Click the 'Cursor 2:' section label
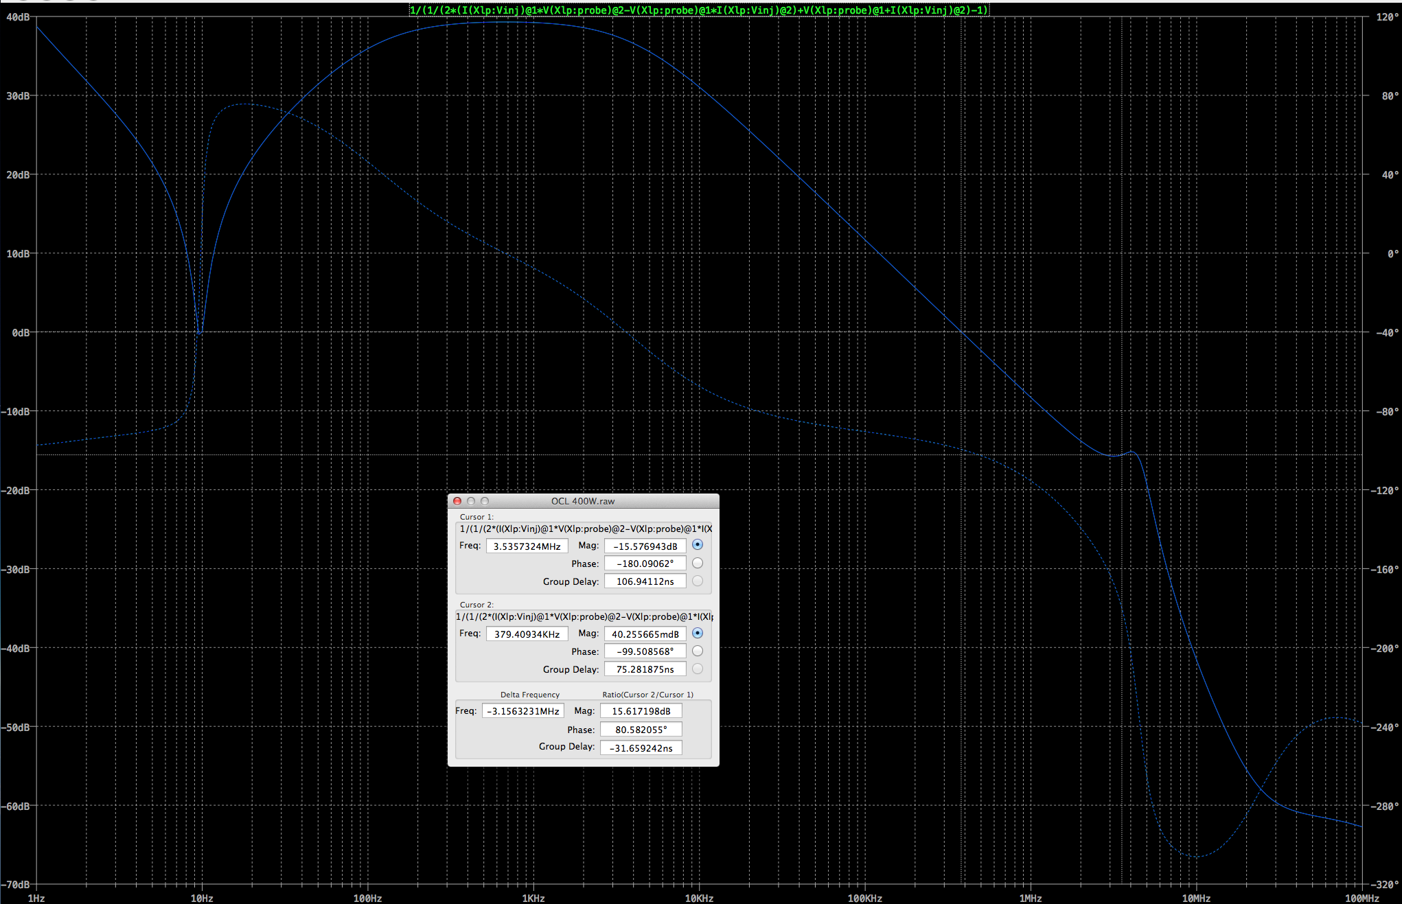 476,605
